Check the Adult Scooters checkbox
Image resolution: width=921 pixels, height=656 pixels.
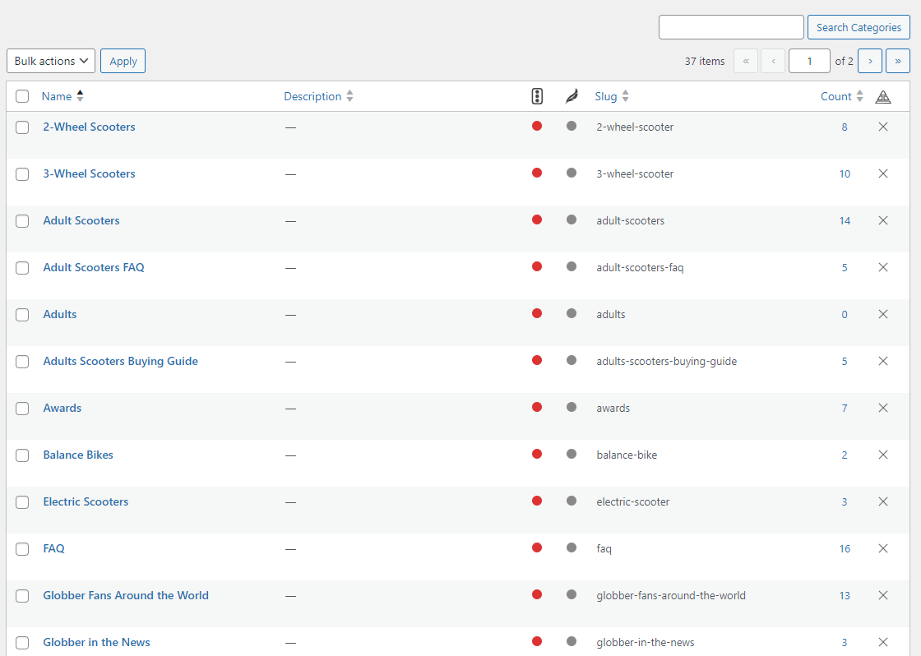(x=22, y=221)
